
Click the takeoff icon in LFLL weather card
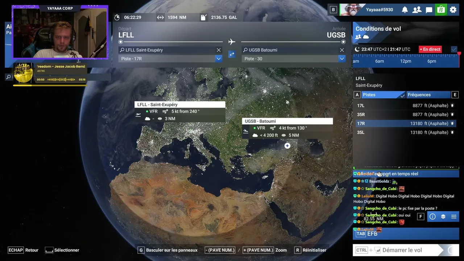coord(138,115)
